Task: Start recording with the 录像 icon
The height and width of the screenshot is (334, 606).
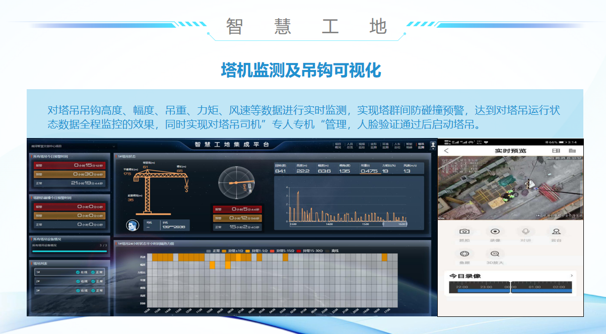Action: [495, 232]
